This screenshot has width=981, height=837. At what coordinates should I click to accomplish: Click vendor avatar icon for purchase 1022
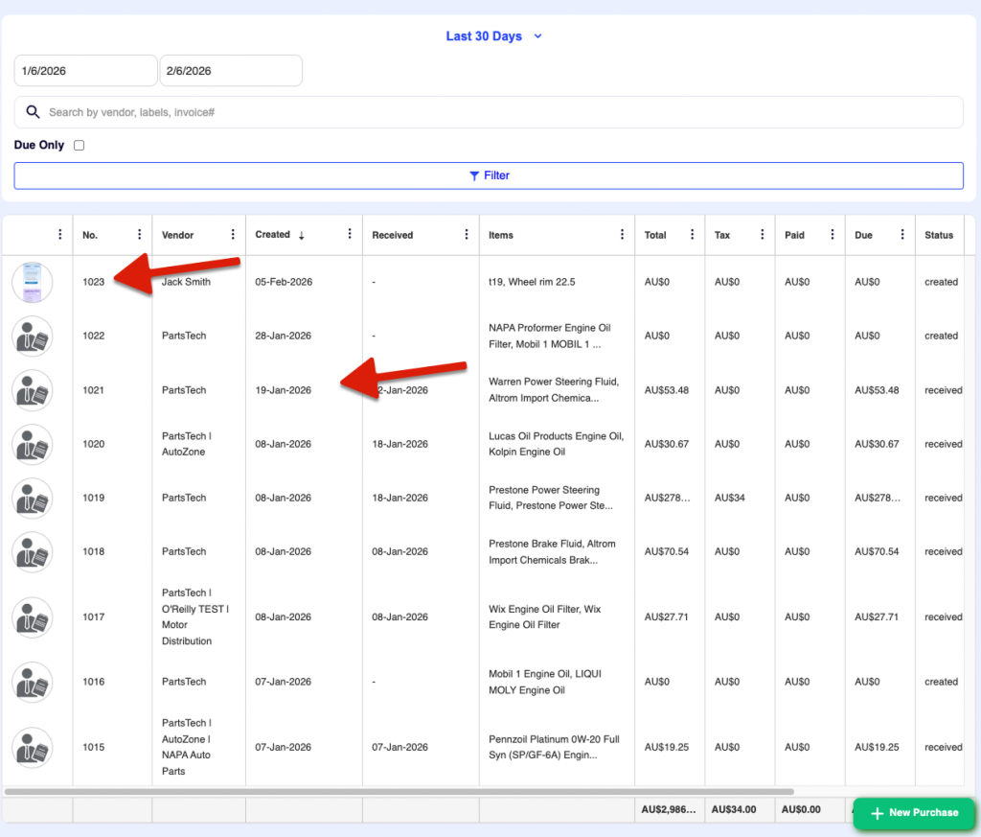(x=33, y=337)
